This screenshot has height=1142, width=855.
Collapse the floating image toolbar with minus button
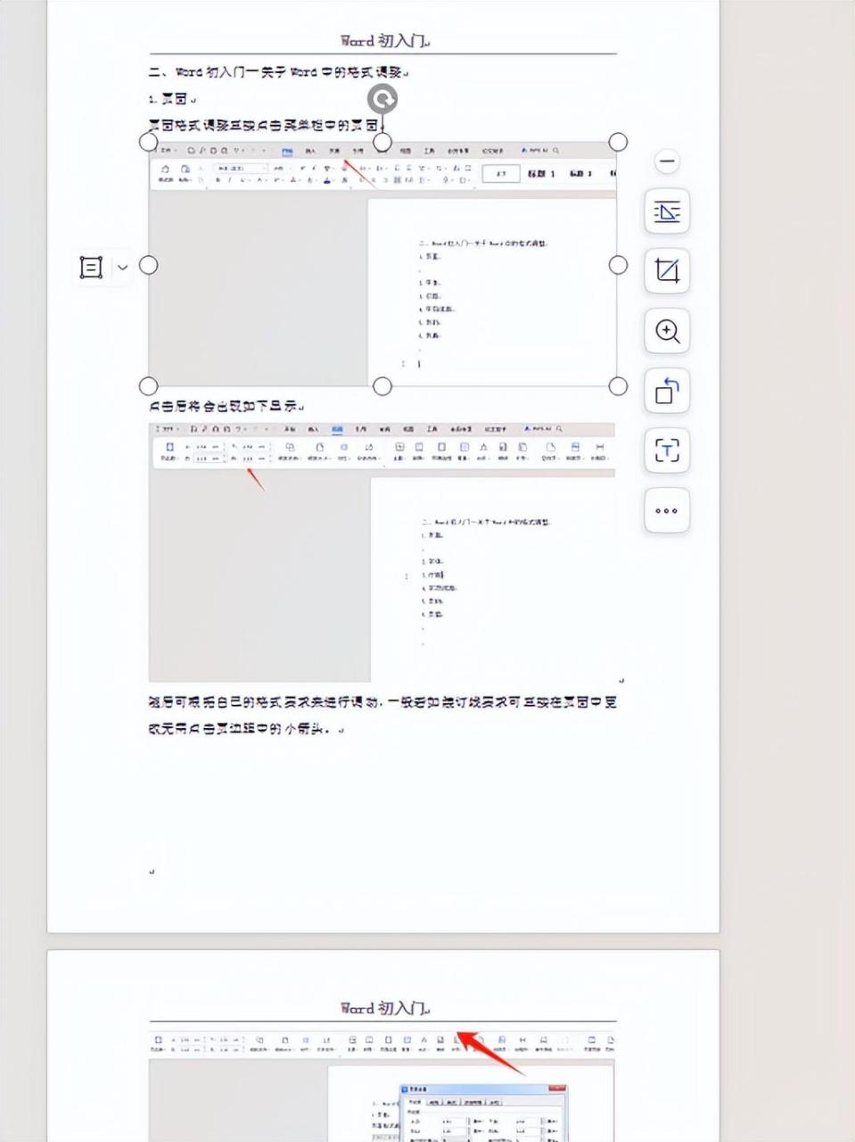pyautogui.click(x=666, y=161)
